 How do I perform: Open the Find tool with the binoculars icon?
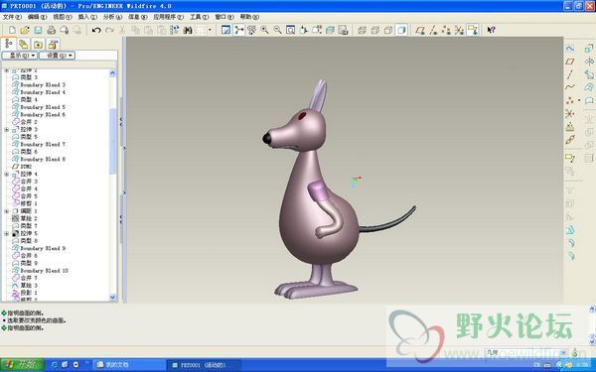188,30
